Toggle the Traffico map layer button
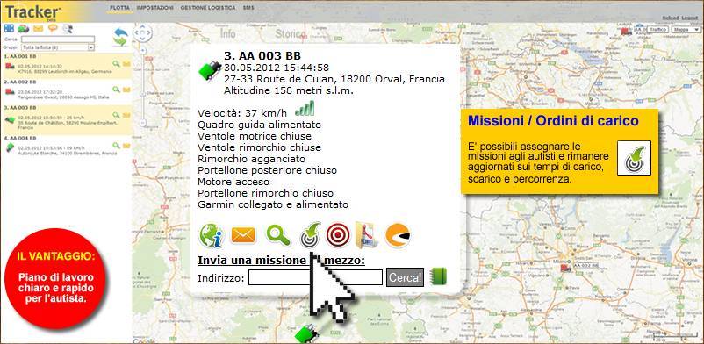 [657, 29]
